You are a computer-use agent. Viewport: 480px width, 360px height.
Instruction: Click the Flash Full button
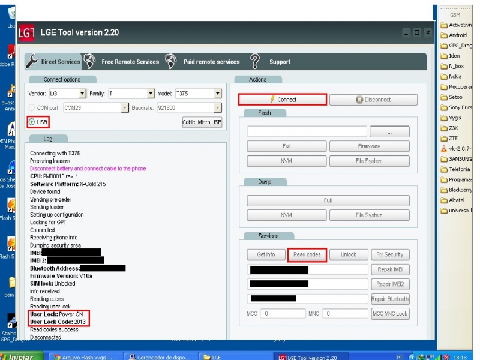click(x=287, y=146)
